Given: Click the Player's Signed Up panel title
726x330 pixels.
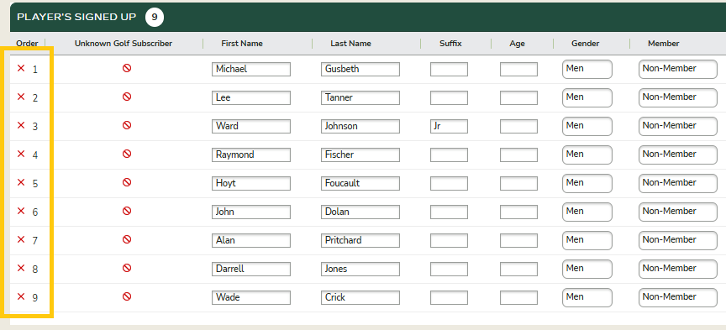Looking at the screenshot, I should click(76, 17).
